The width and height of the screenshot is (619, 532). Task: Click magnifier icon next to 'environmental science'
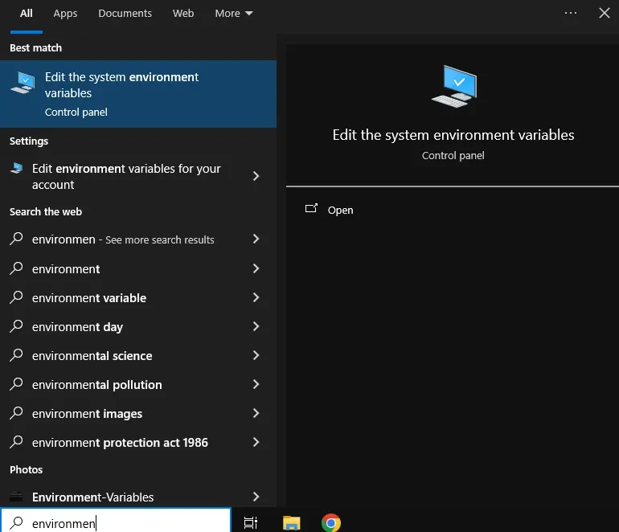pos(16,354)
